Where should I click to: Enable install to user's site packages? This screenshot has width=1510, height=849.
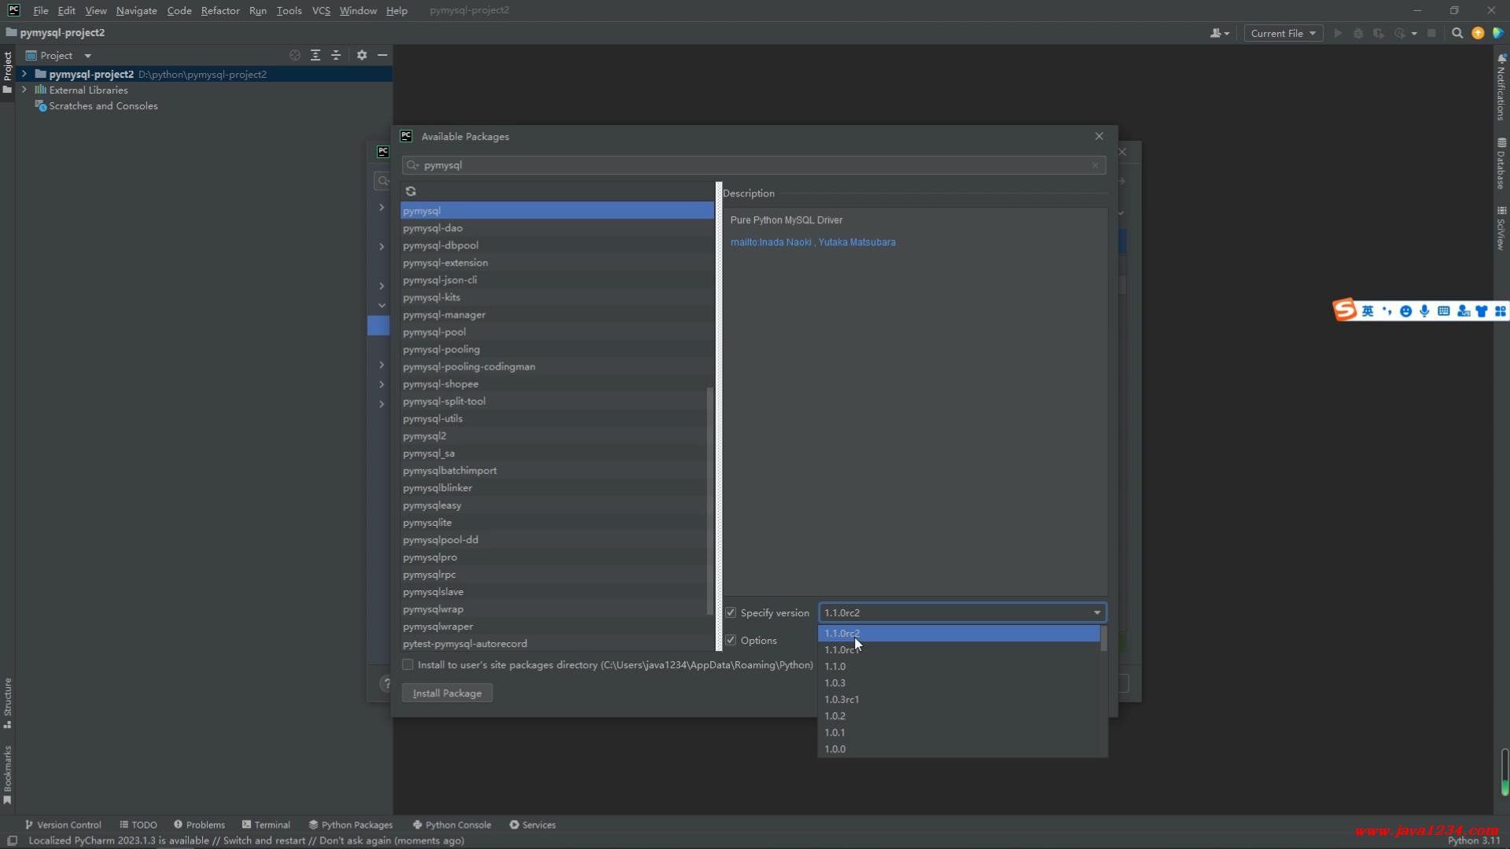[407, 664]
